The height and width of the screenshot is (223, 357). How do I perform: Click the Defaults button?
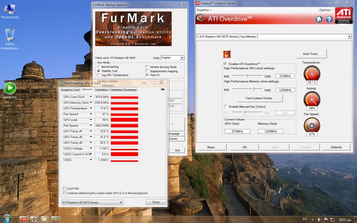(x=336, y=147)
